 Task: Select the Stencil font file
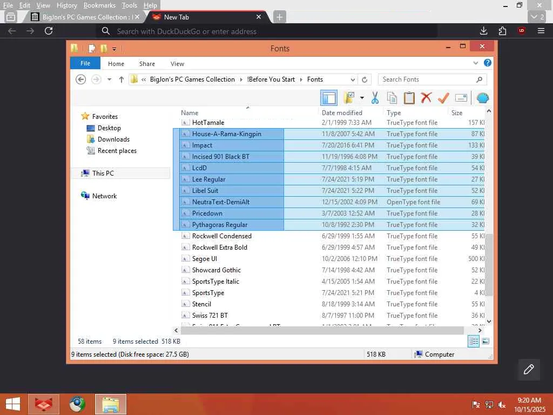coord(201,304)
